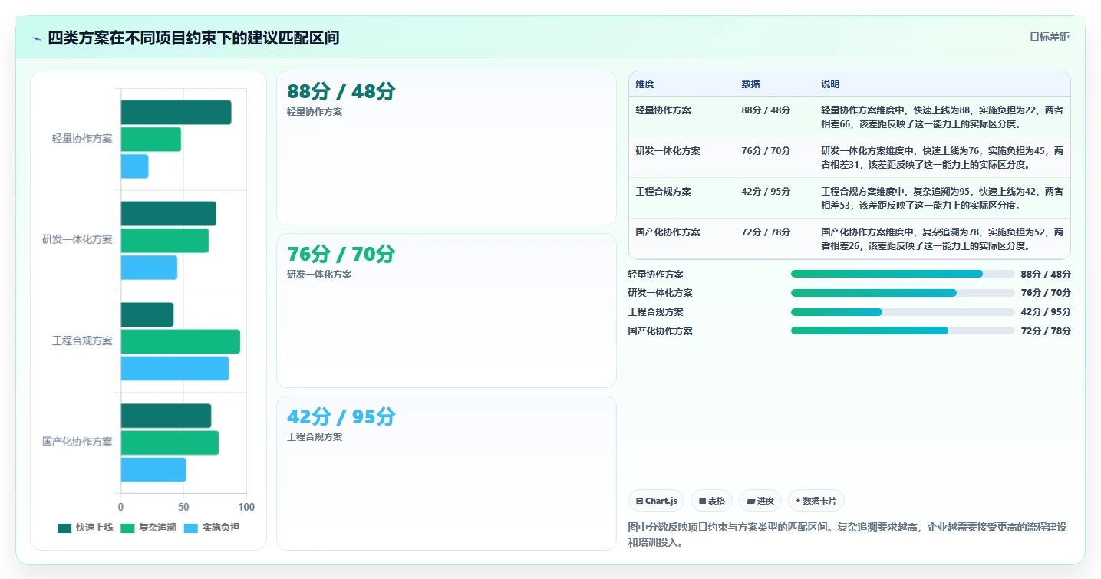Click the 工程合规方案 progress bar

click(902, 312)
